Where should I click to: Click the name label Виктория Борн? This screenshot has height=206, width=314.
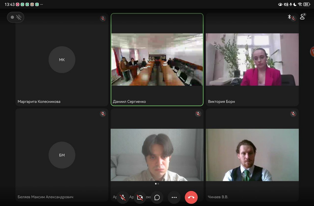click(x=221, y=101)
